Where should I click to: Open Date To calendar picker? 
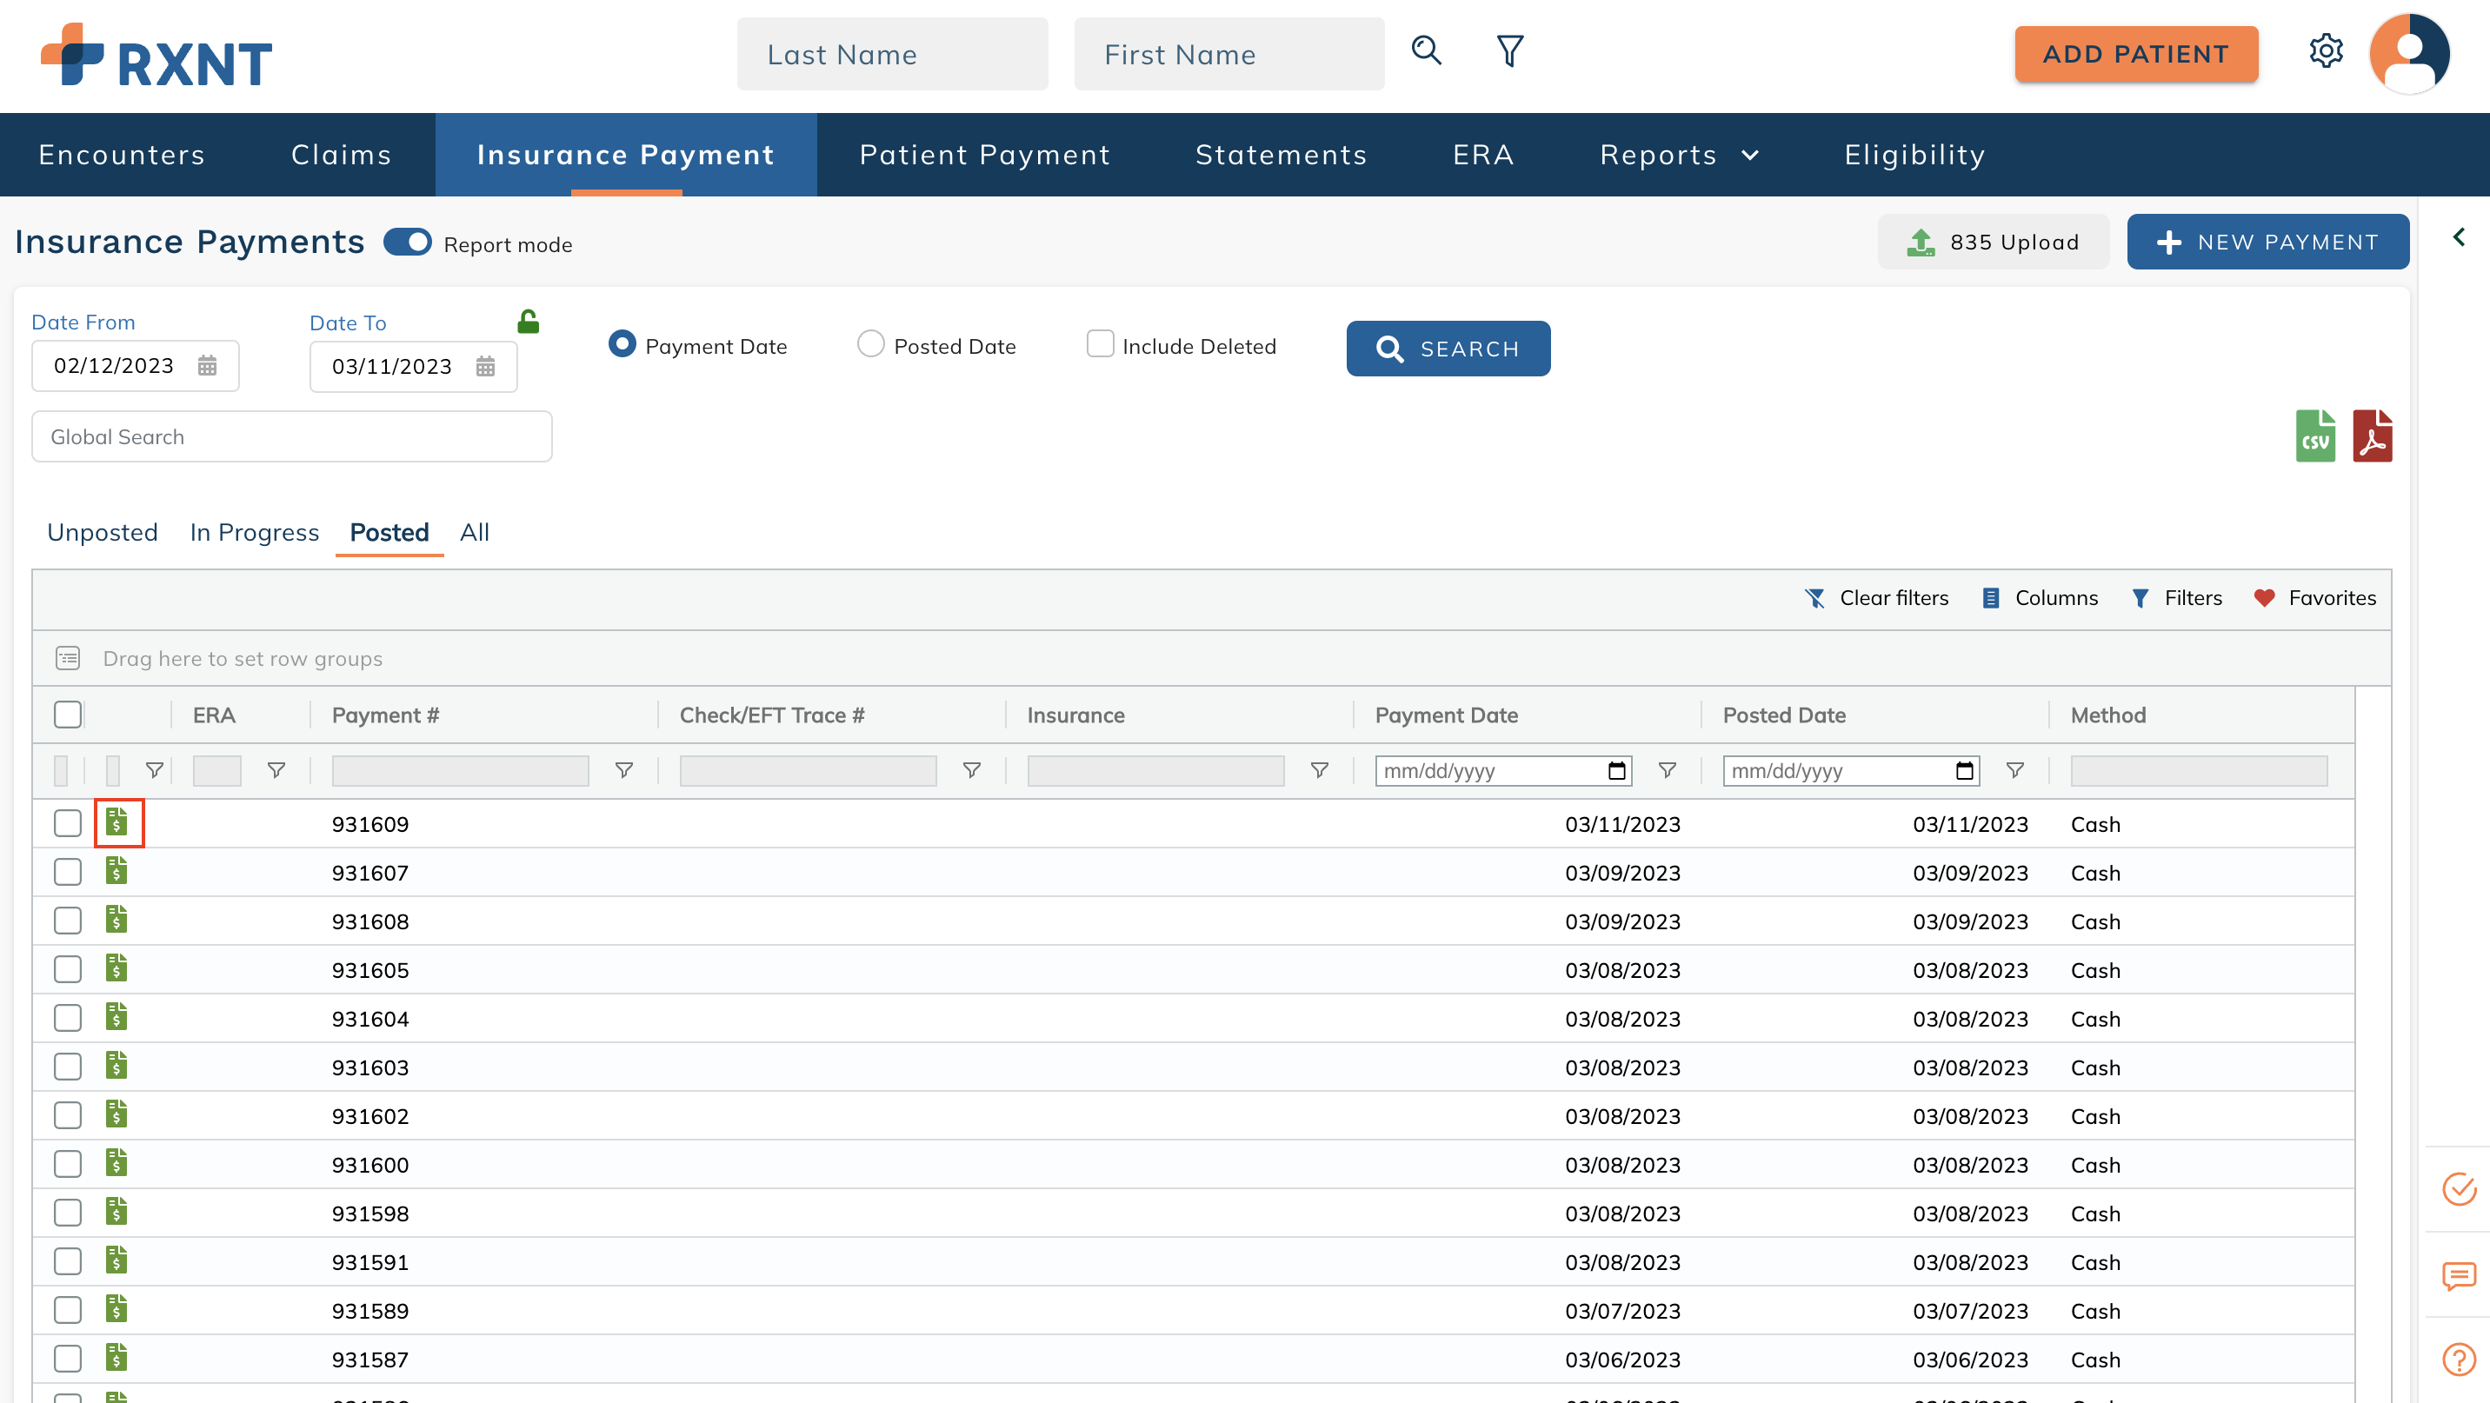(x=485, y=366)
